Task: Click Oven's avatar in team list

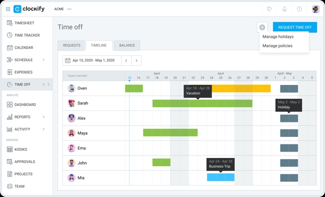Action: 71,88
